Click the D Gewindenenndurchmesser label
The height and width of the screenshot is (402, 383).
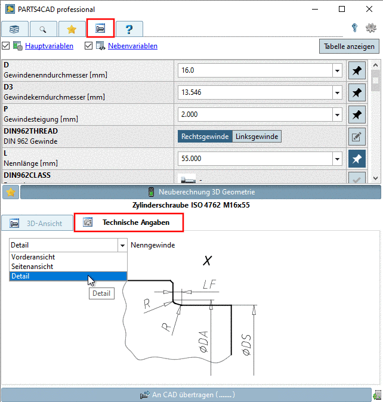click(x=55, y=75)
